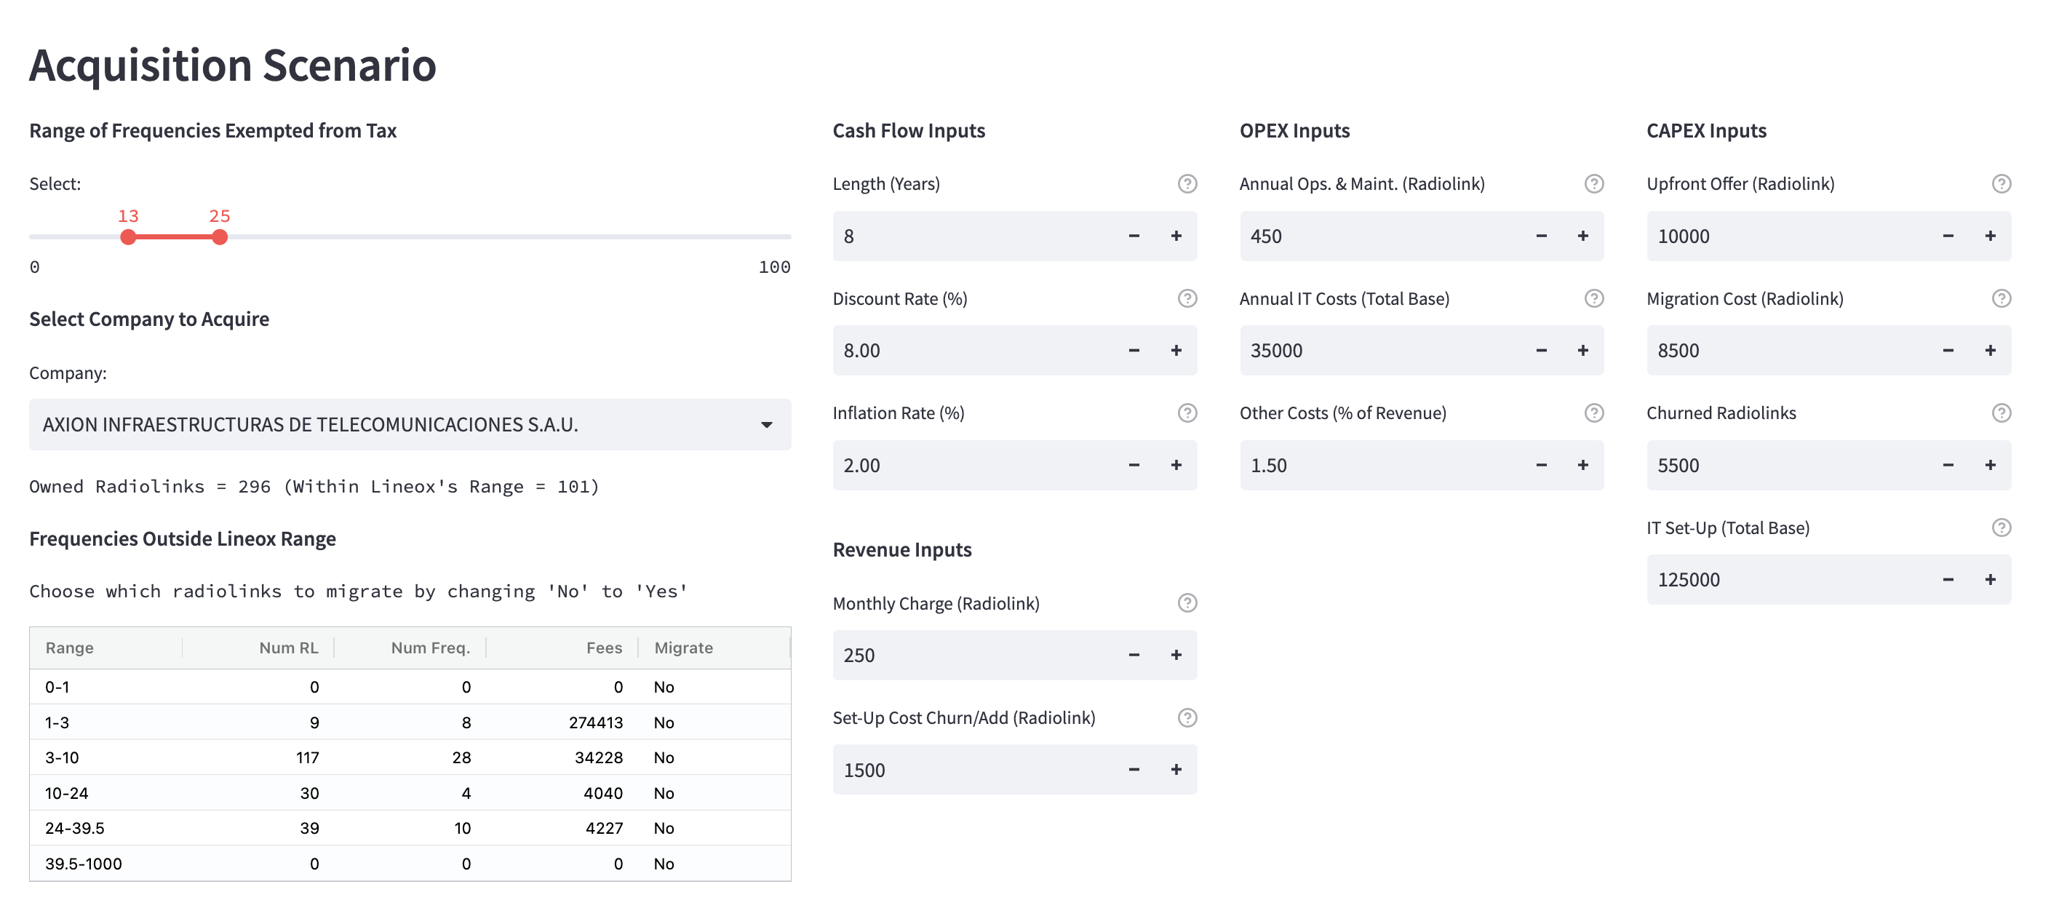Screen dimensions: 2059x908
Task: Click the Num RL column header
Action: tap(289, 648)
